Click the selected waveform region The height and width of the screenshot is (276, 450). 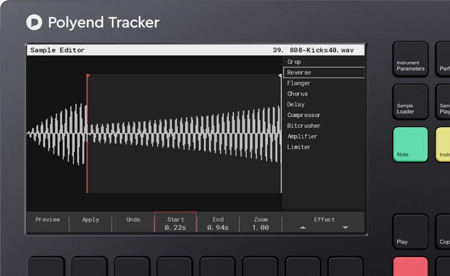tap(184, 133)
